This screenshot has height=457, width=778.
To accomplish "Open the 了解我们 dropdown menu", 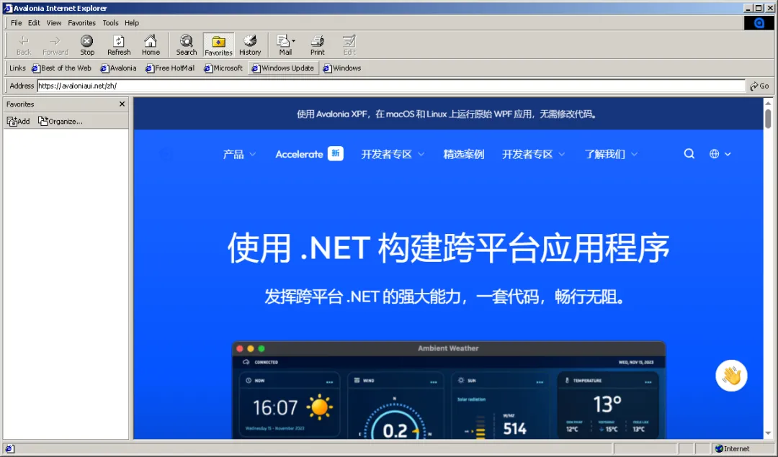I will point(606,153).
